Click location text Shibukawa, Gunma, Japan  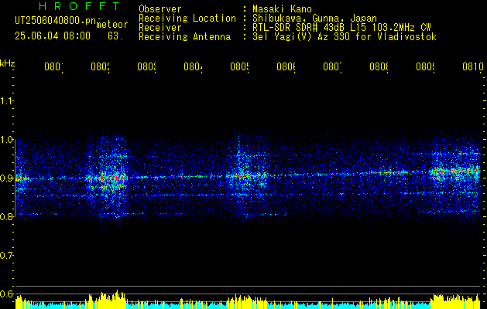coord(314,19)
